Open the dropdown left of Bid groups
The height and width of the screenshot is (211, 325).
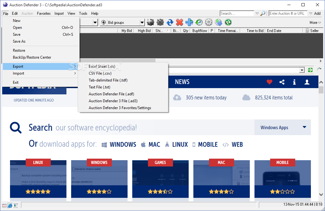95,22
